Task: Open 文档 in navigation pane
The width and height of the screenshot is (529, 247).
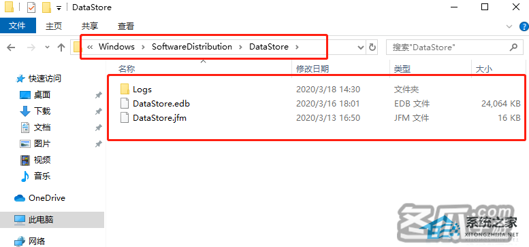Action: [42, 128]
